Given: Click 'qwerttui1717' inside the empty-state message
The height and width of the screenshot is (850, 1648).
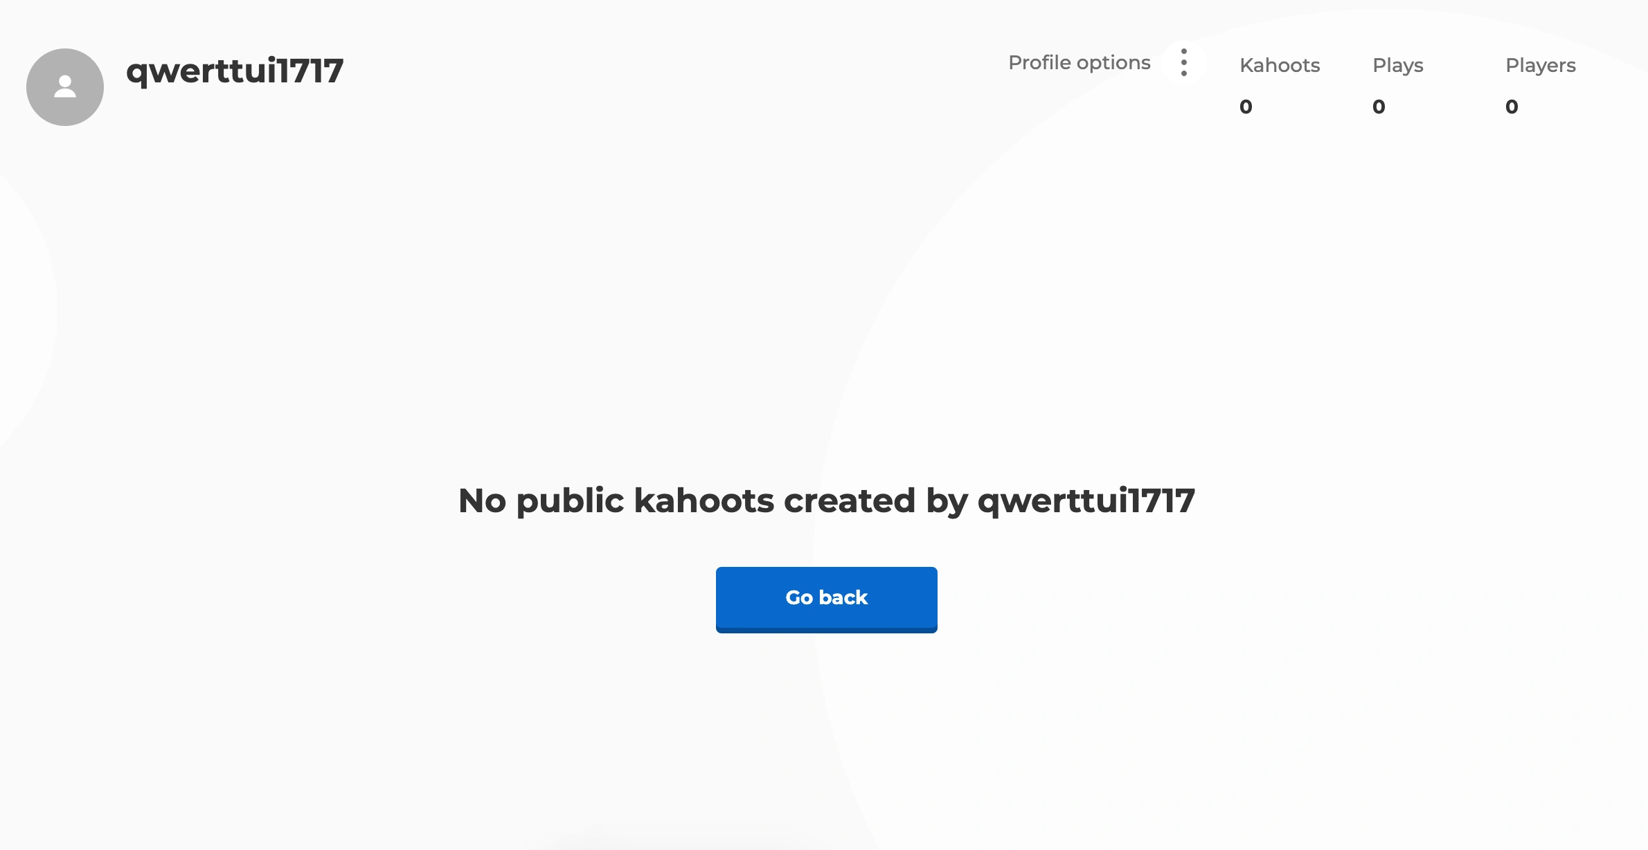Looking at the screenshot, I should (1086, 502).
